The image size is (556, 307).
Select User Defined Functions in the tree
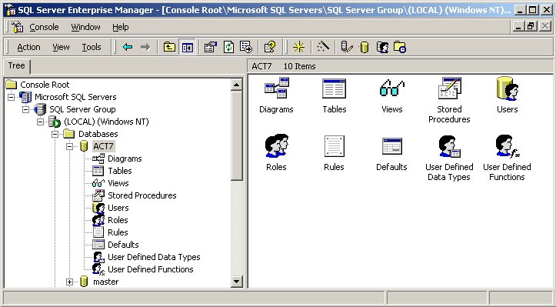tap(151, 269)
